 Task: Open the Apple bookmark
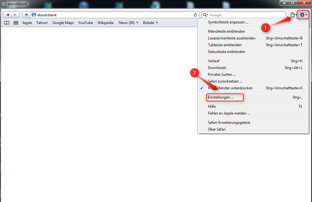click(27, 23)
